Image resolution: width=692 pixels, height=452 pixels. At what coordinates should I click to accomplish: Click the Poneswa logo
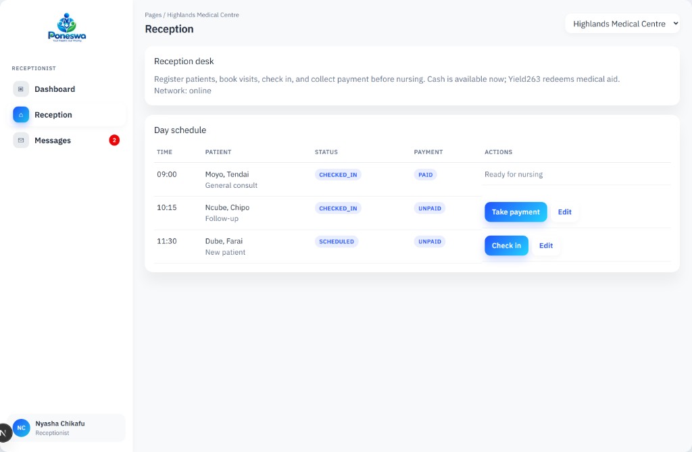[x=67, y=28]
